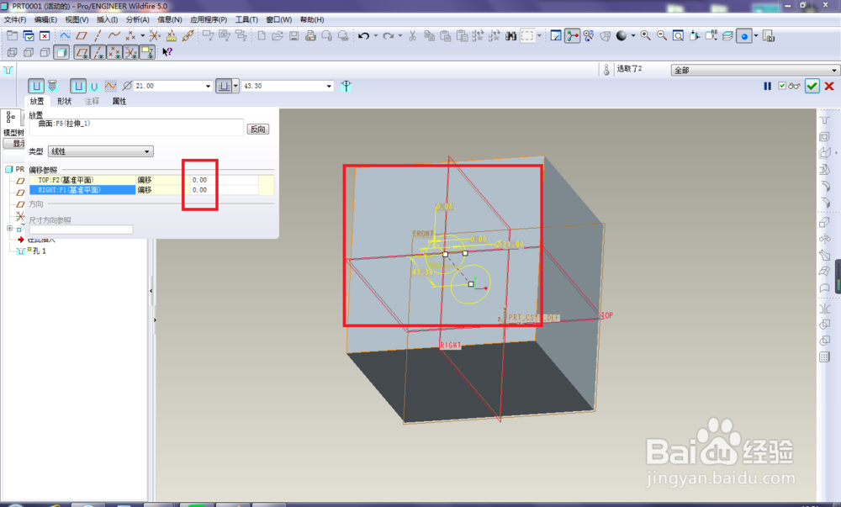Toggle datum axes display

tap(98, 52)
